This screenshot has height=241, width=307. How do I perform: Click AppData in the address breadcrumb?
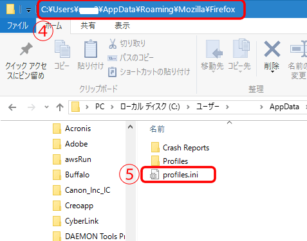pos(284,107)
